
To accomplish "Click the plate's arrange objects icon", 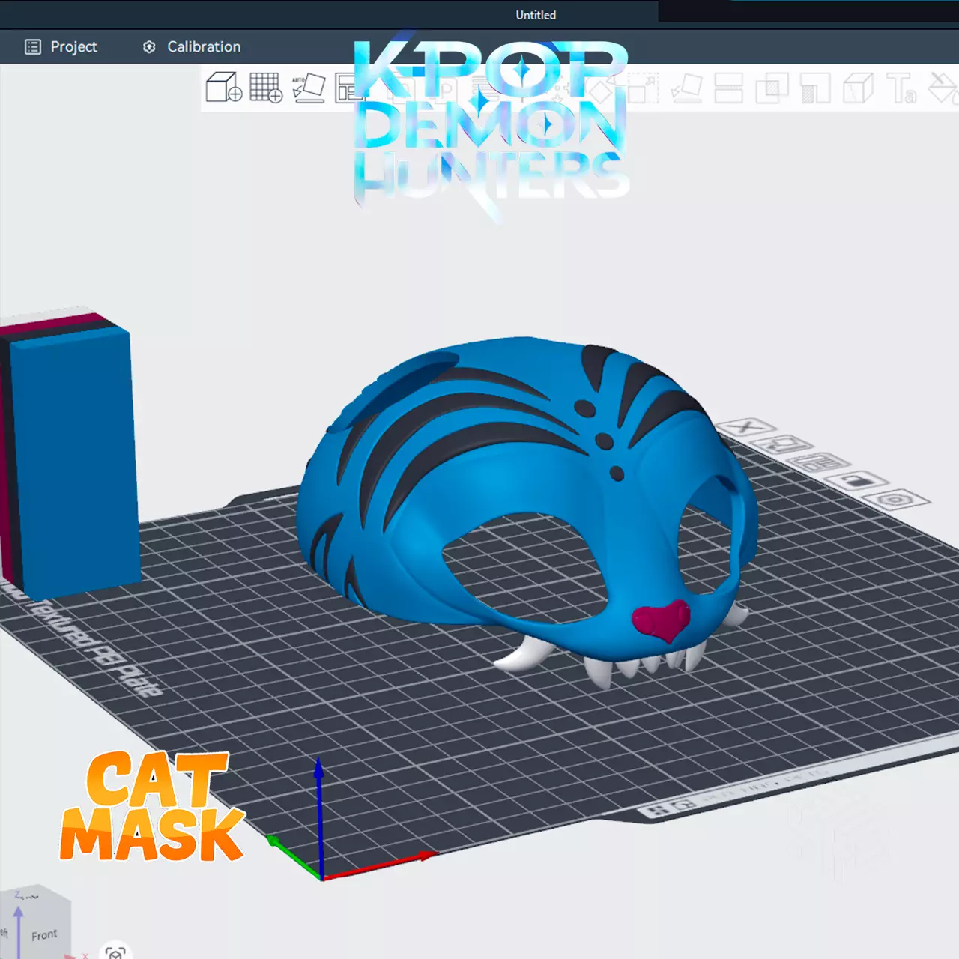I will 819,462.
